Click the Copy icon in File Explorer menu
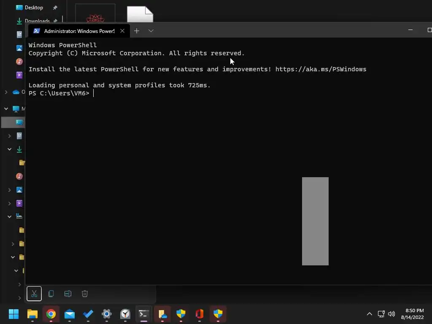432x324 pixels. pyautogui.click(x=51, y=294)
